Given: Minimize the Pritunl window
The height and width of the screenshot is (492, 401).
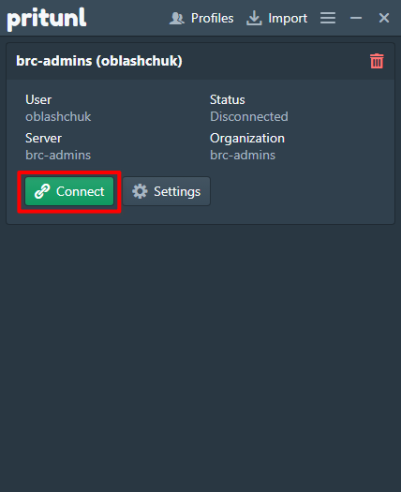Looking at the screenshot, I should 356,18.
